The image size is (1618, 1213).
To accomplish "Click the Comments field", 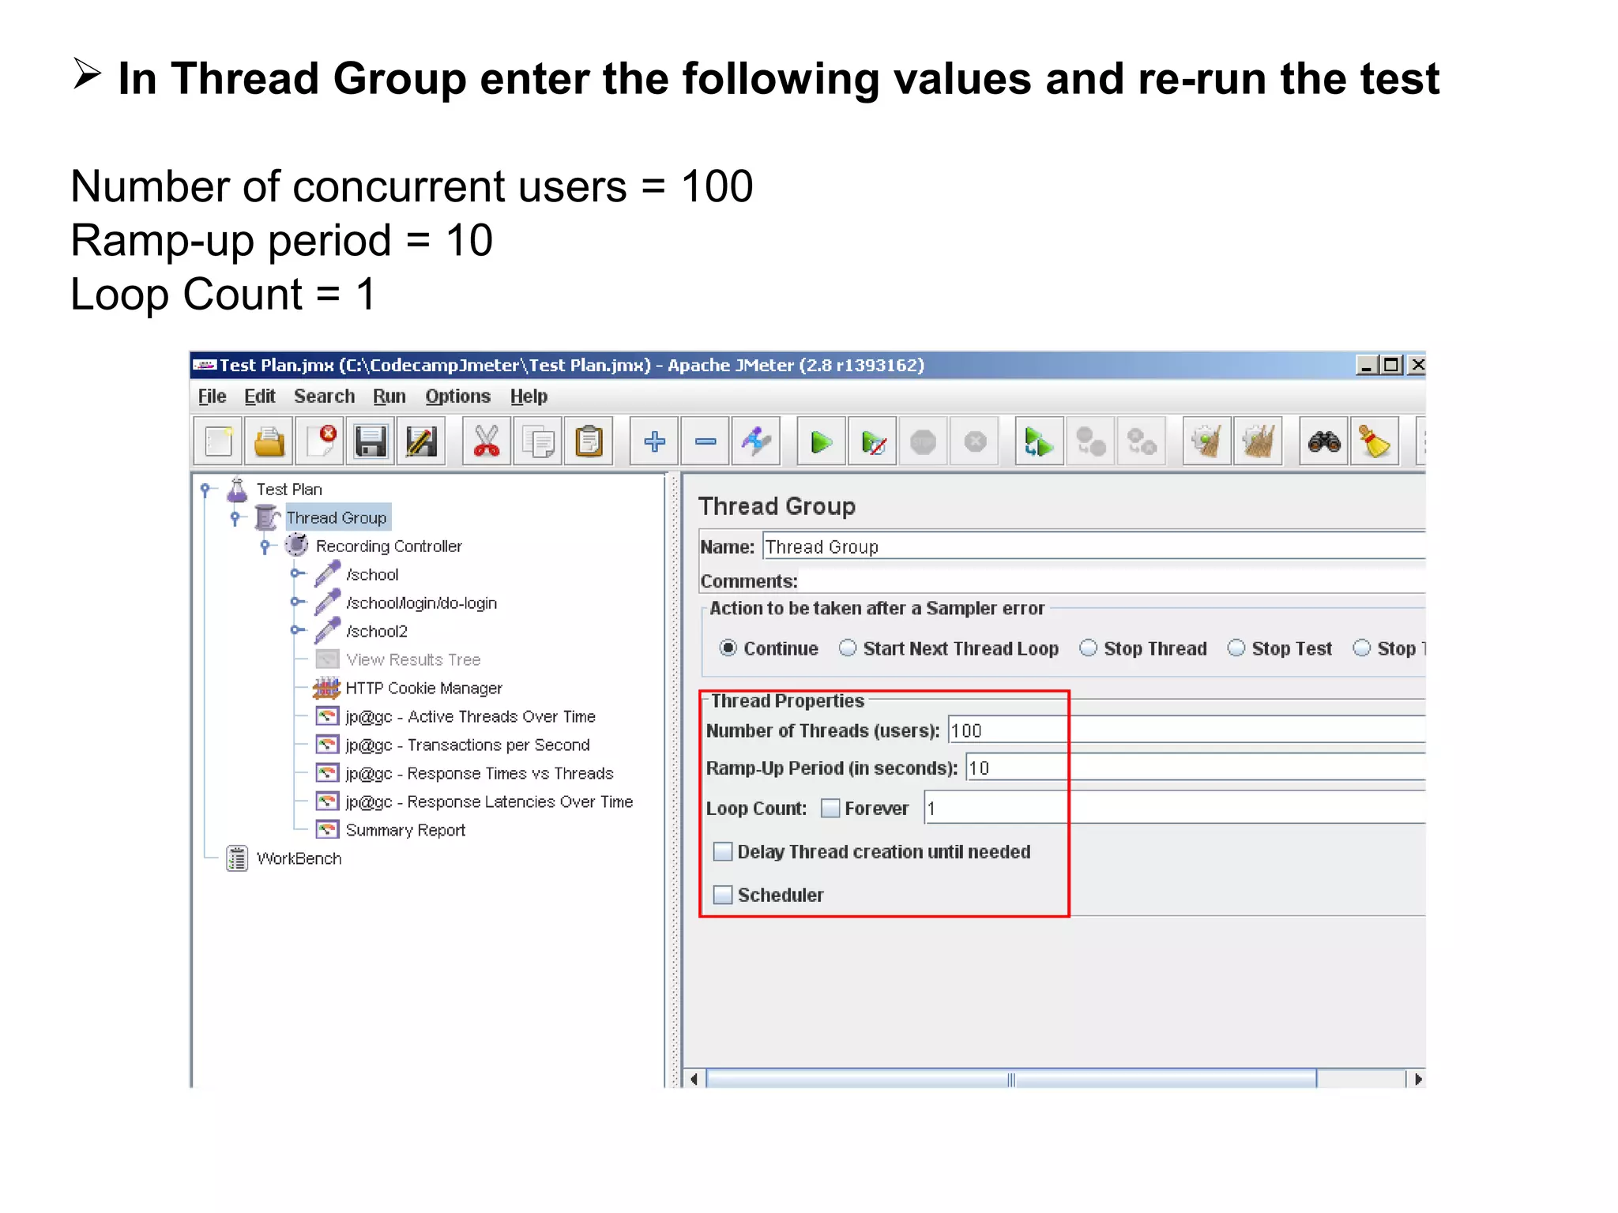I will 1112,581.
